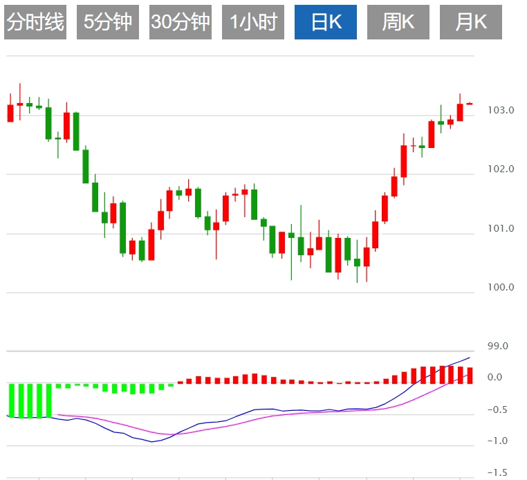Click the rightmost red MACD histogram bar
Viewport: 527px width, 480px height.
coord(470,375)
